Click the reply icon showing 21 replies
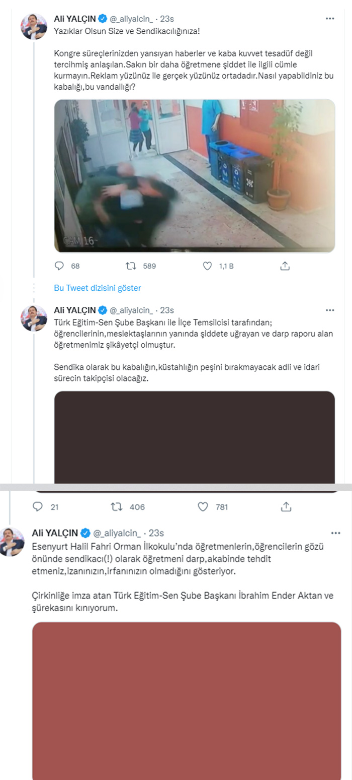Image resolution: width=352 pixels, height=780 pixels. (x=37, y=506)
